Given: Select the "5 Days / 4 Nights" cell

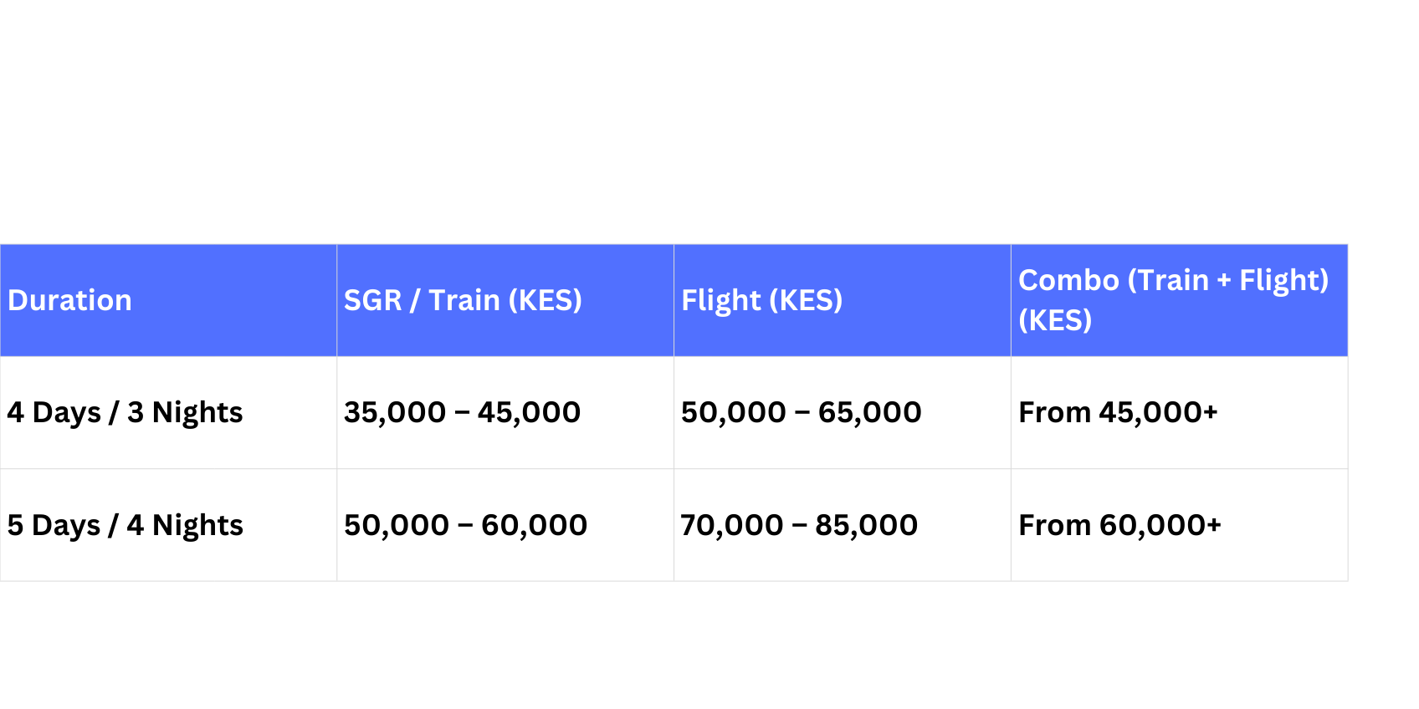Looking at the screenshot, I should point(125,525).
